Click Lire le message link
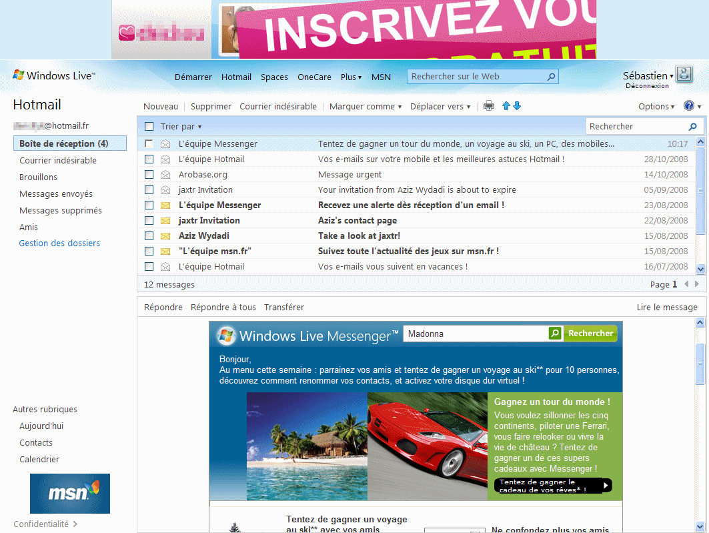Image resolution: width=709 pixels, height=533 pixels. point(667,308)
